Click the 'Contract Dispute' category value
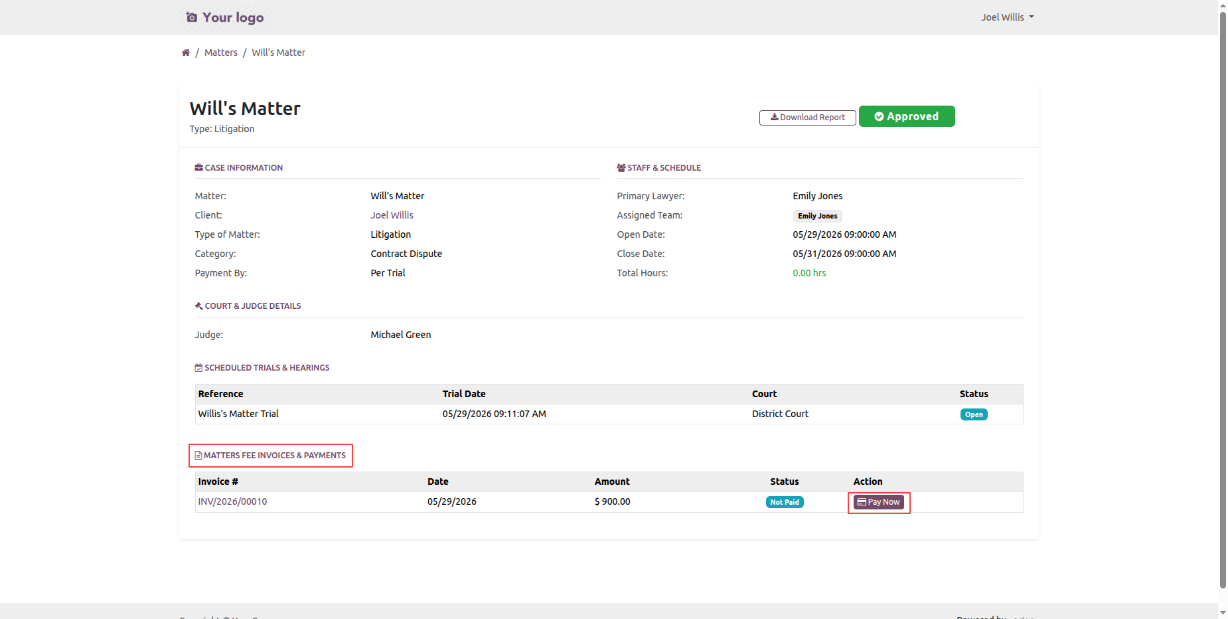The image size is (1228, 619). coord(406,254)
